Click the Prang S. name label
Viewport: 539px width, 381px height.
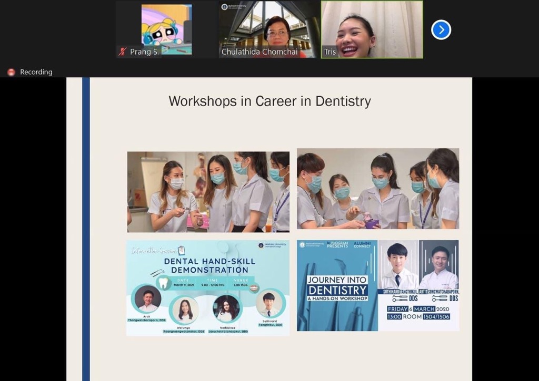144,52
